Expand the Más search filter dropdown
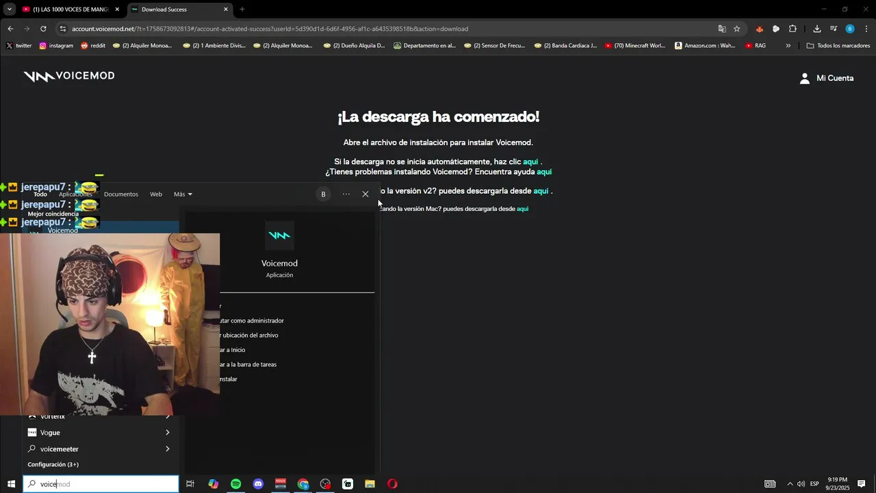Screen dimensions: 876x493 (x=183, y=194)
